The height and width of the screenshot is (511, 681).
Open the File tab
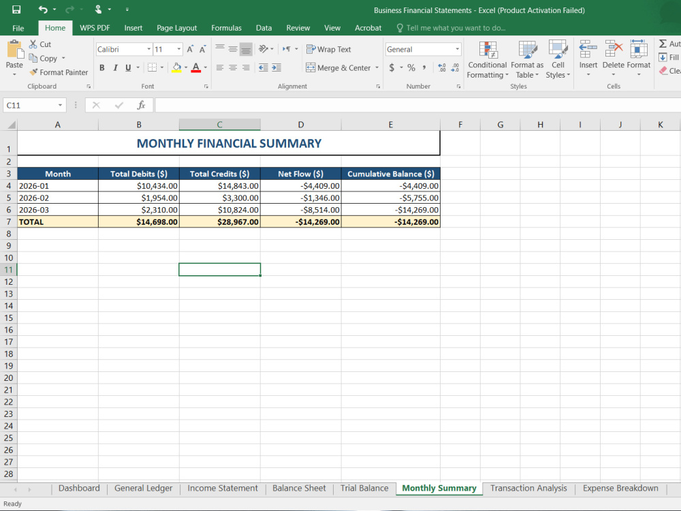click(18, 28)
